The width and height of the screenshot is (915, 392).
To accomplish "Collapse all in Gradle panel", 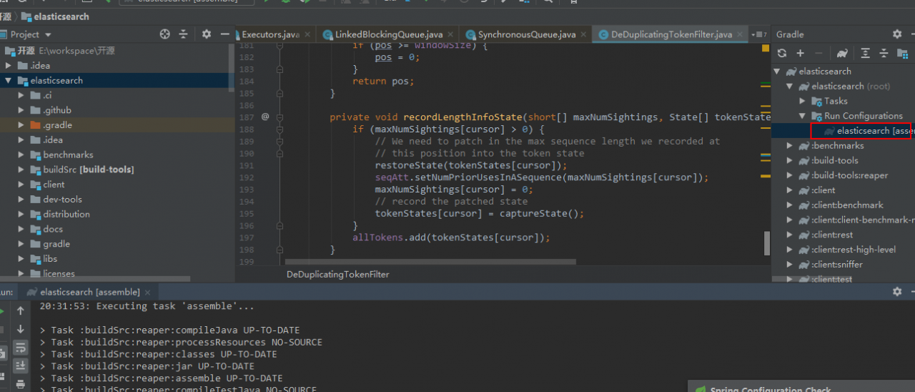I will pyautogui.click(x=884, y=53).
